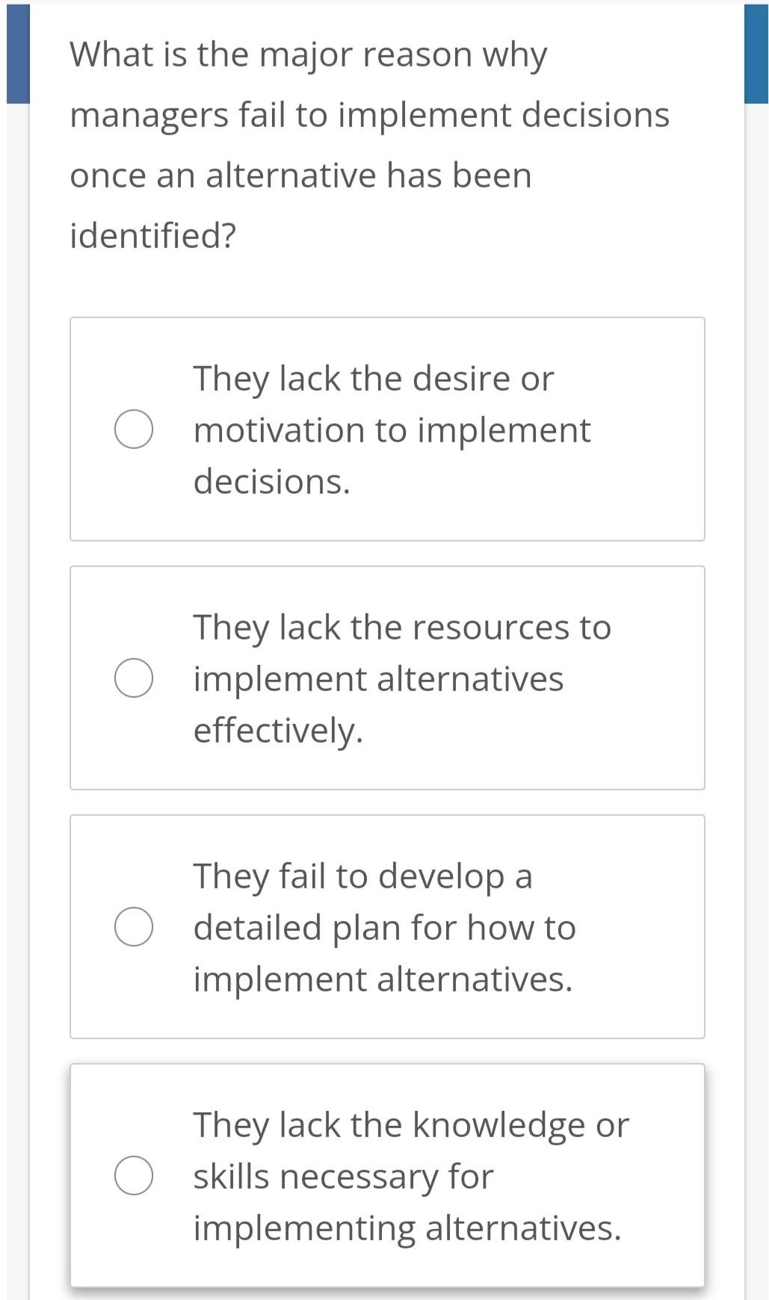Click the option about lacking desire or motivation
The height and width of the screenshot is (1300, 769).
[389, 429]
